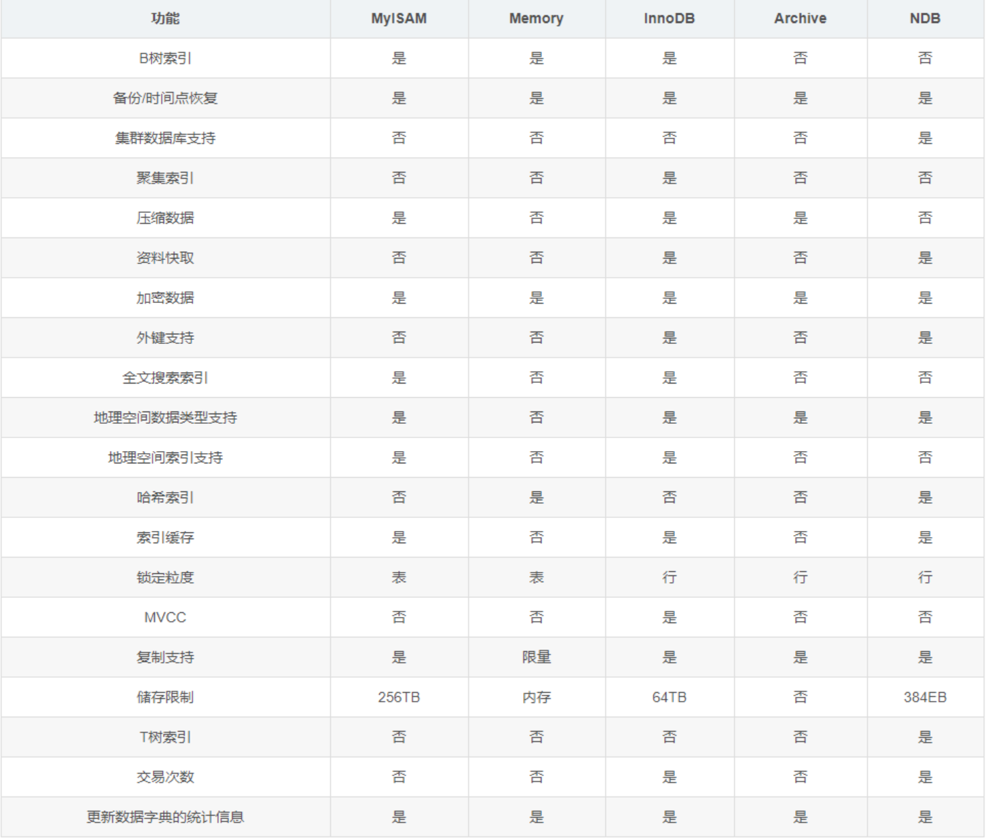
Task: Click the InnoDB 行 cell in 锁定粒度 row
Action: (669, 577)
